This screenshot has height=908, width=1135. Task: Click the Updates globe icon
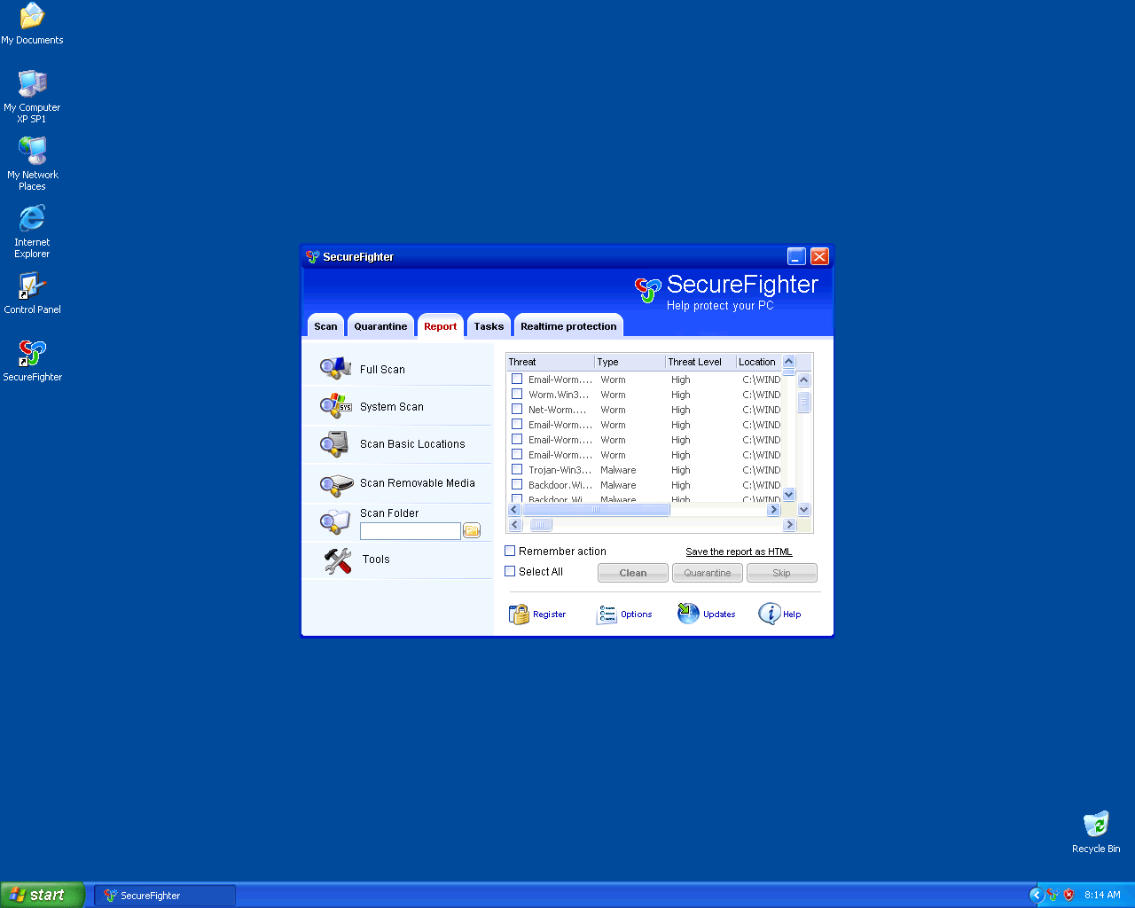[x=688, y=614]
